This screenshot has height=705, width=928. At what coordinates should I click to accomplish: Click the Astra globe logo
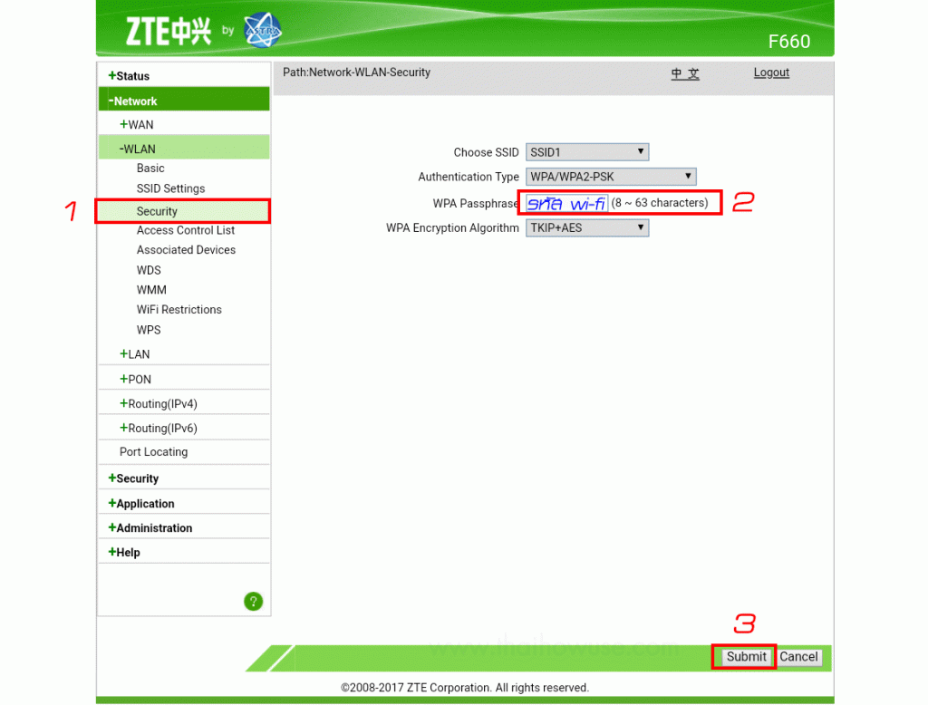pyautogui.click(x=263, y=30)
